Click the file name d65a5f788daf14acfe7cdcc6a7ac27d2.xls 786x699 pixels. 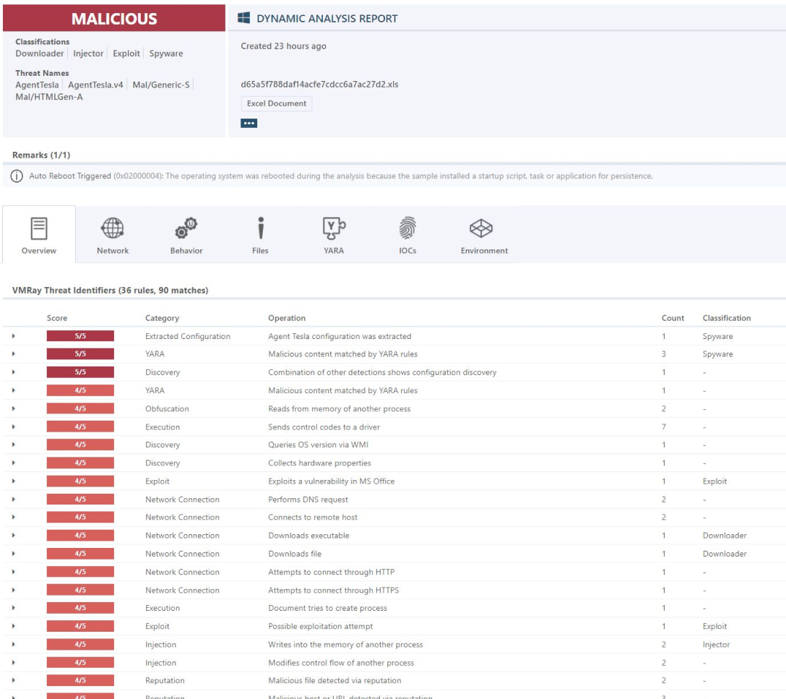click(x=319, y=85)
